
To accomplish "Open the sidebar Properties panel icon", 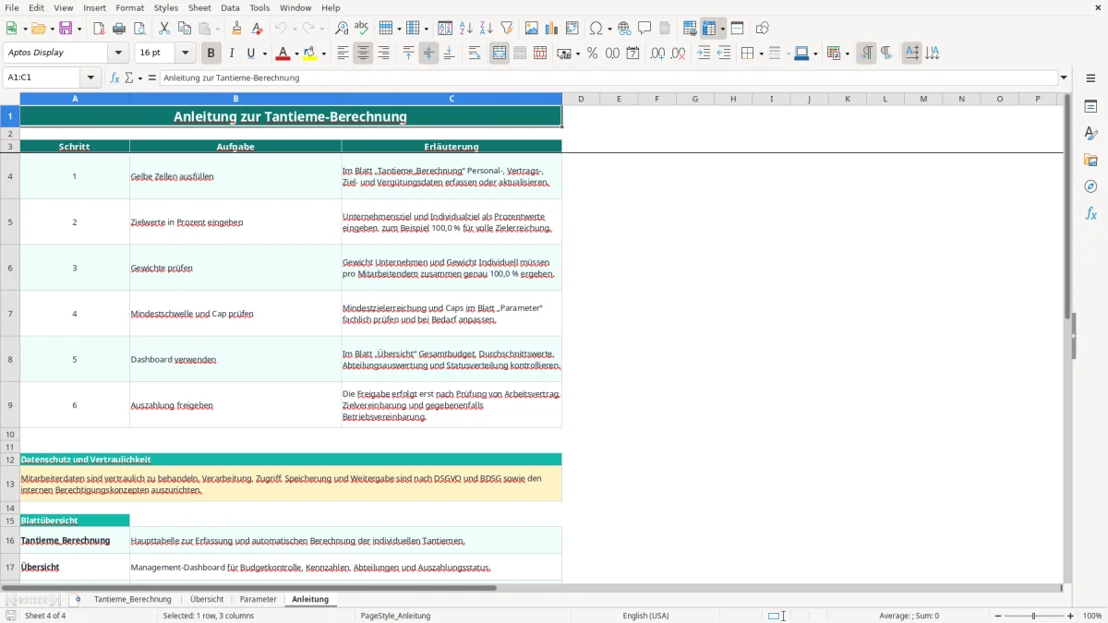I will [1090, 106].
